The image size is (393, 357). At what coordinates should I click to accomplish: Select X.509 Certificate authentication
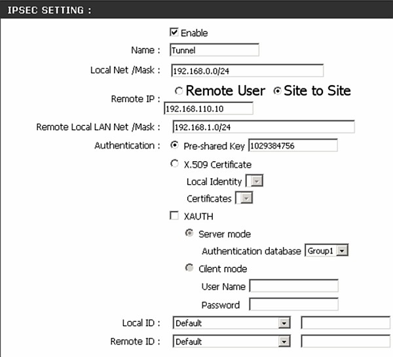tap(174, 164)
